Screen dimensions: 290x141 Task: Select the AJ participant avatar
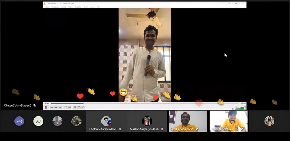(x=38, y=121)
